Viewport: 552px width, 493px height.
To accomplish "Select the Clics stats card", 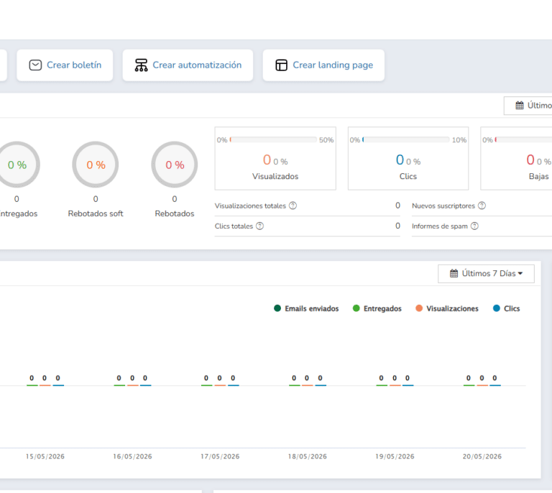I will [x=408, y=158].
